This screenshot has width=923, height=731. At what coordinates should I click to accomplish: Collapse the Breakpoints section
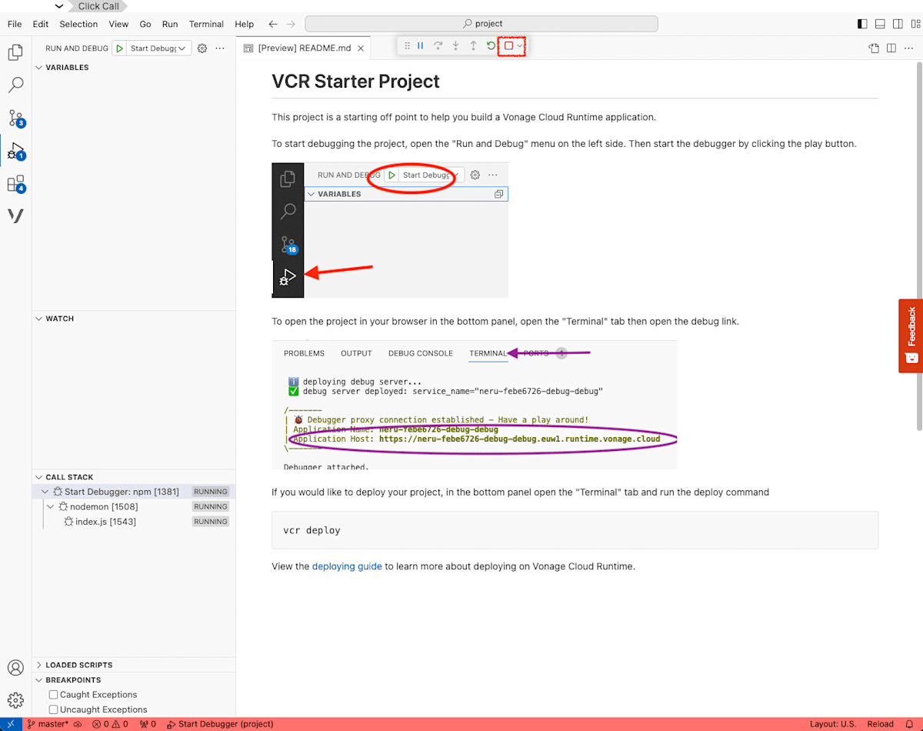click(39, 680)
